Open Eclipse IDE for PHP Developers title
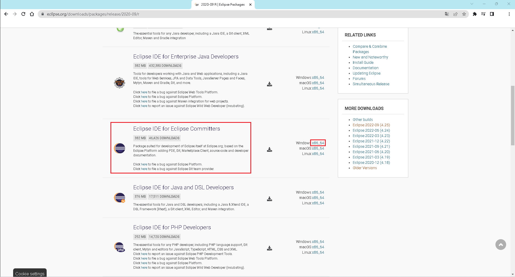Image resolution: width=515 pixels, height=277 pixels. tap(172, 227)
